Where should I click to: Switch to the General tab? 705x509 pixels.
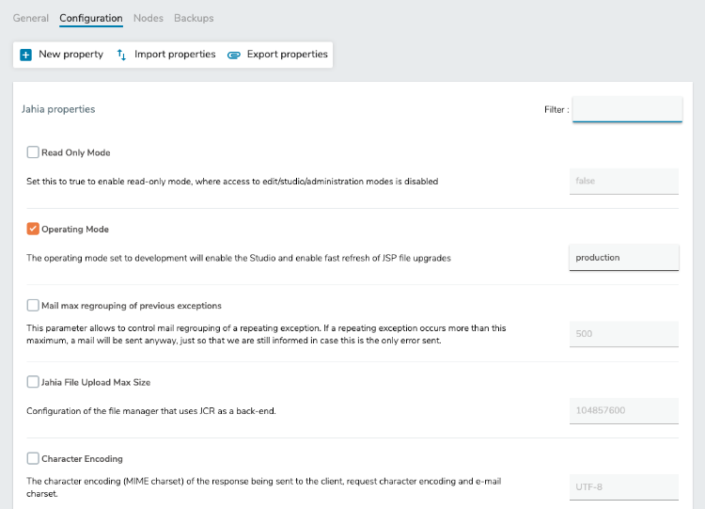pos(31,18)
